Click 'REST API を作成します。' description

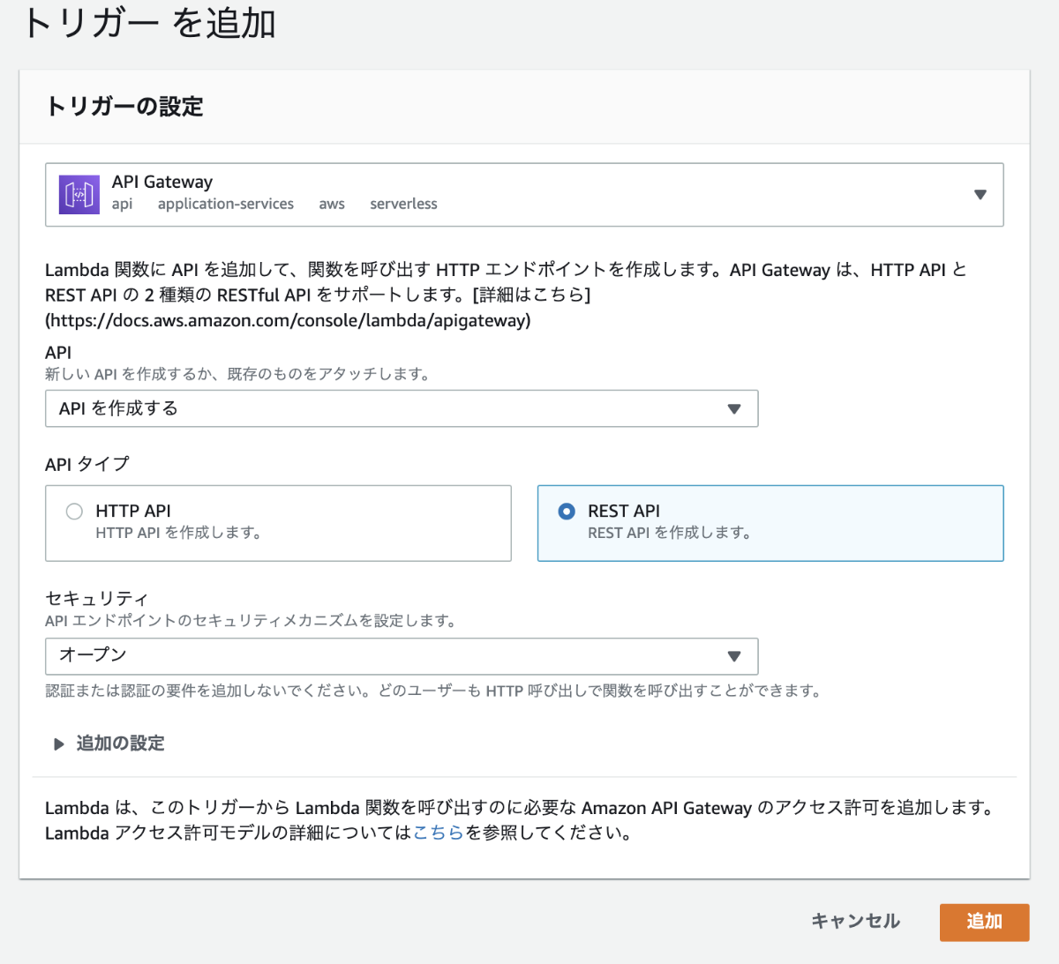tap(670, 533)
